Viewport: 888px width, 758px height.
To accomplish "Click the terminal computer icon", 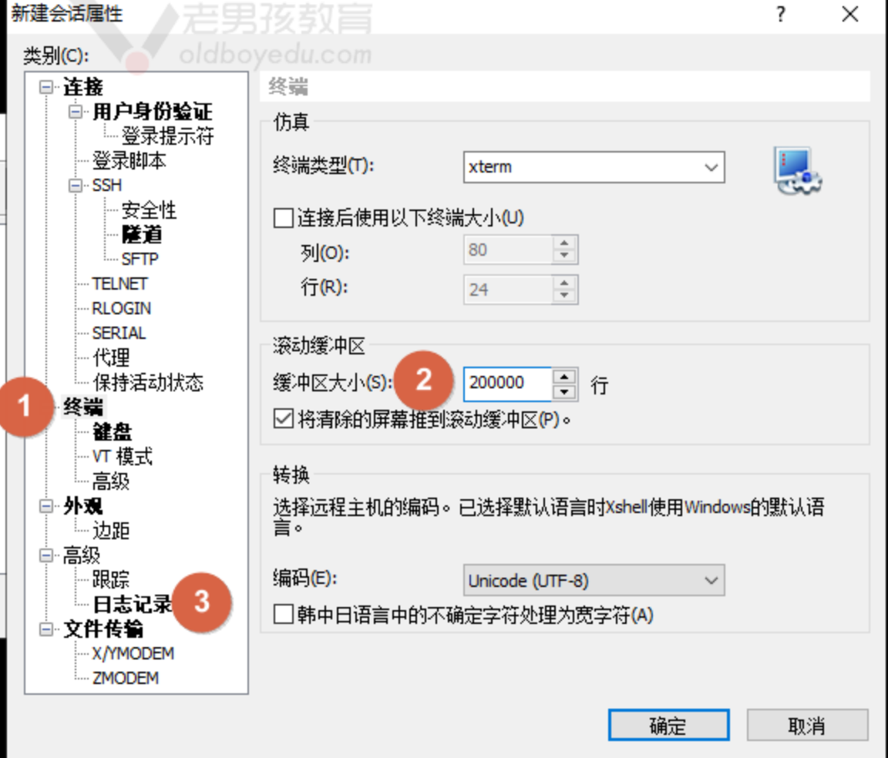I will coord(798,170).
